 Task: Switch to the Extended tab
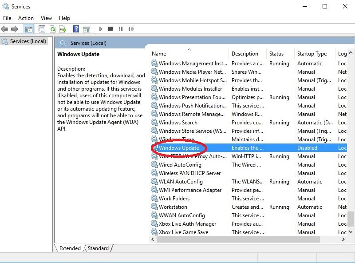pyautogui.click(x=70, y=248)
